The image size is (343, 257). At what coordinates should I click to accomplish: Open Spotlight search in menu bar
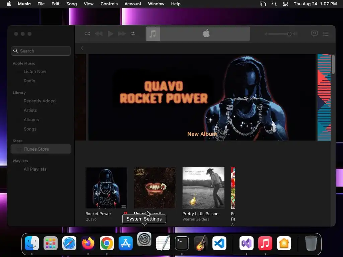[274, 4]
